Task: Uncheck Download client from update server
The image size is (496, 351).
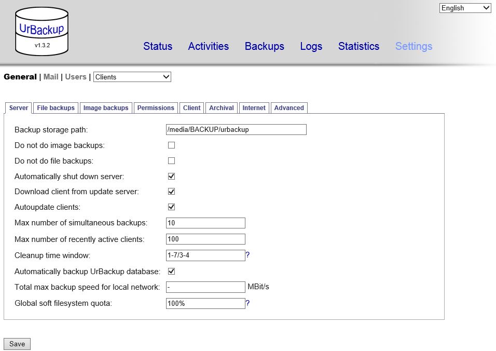Action: (x=171, y=191)
